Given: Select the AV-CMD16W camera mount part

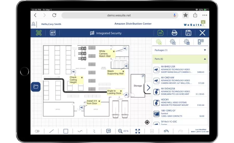Looking at the screenshot, I should 180,80.
